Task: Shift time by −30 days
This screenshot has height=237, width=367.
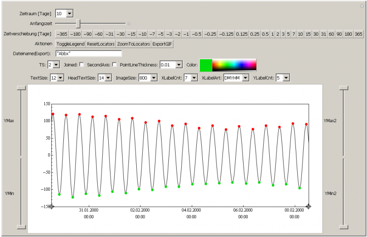Action: [x=121, y=34]
